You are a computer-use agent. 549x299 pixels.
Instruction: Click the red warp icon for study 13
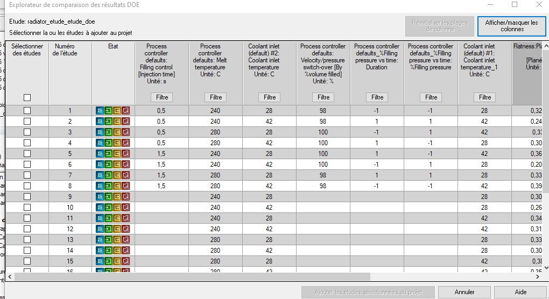point(125,240)
